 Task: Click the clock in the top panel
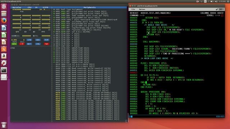click(222, 1)
